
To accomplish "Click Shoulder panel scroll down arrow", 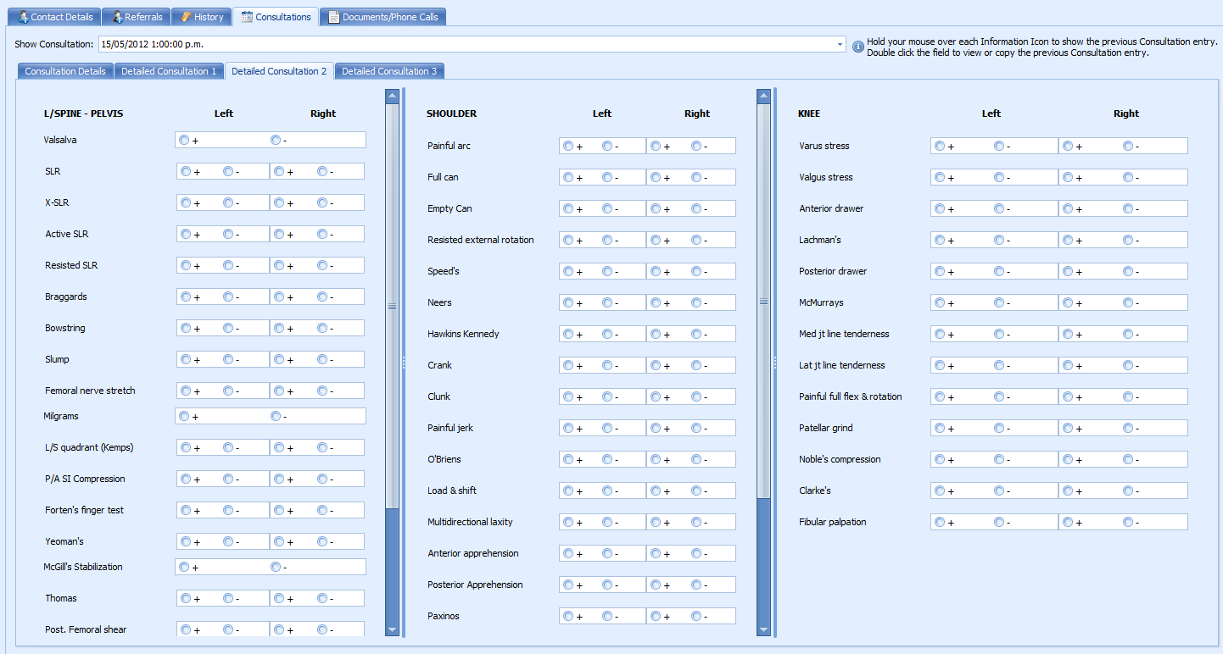I will 763,629.
